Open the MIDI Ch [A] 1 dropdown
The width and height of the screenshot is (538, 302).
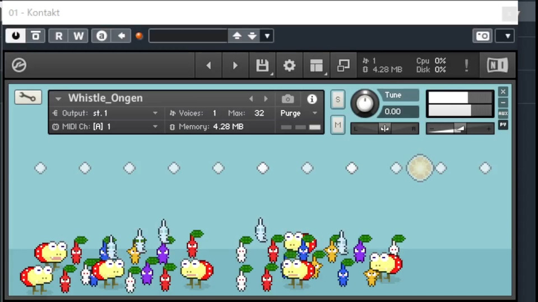click(105, 127)
